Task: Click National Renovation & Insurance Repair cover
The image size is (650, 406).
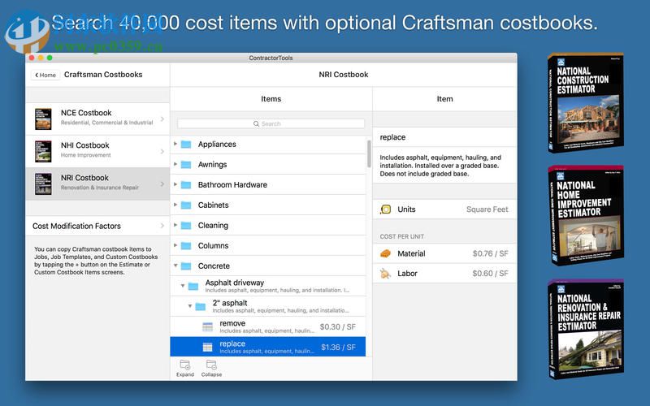Action: (586, 329)
